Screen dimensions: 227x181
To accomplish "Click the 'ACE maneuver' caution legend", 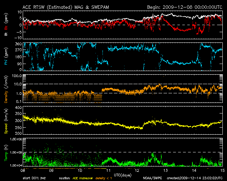I will [83, 178].
